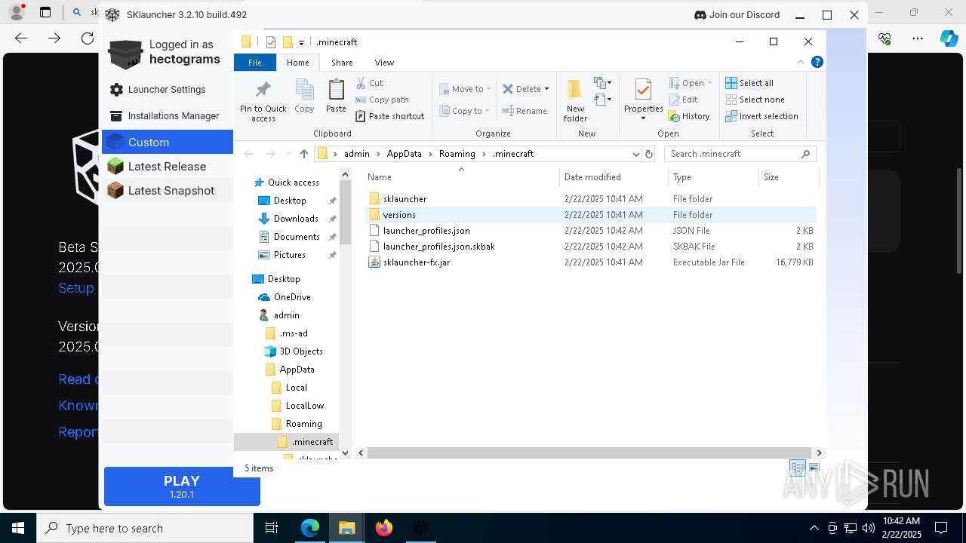
Task: Click the Delete ribbon button
Action: coord(521,89)
